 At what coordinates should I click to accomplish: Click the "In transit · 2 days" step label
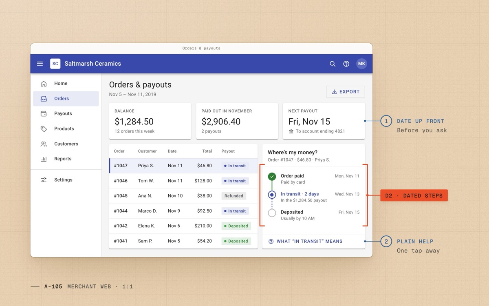pyautogui.click(x=300, y=194)
